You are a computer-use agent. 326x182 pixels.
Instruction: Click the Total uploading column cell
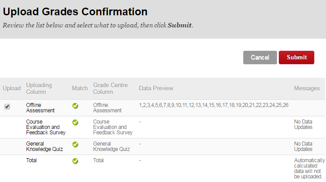[31, 160]
